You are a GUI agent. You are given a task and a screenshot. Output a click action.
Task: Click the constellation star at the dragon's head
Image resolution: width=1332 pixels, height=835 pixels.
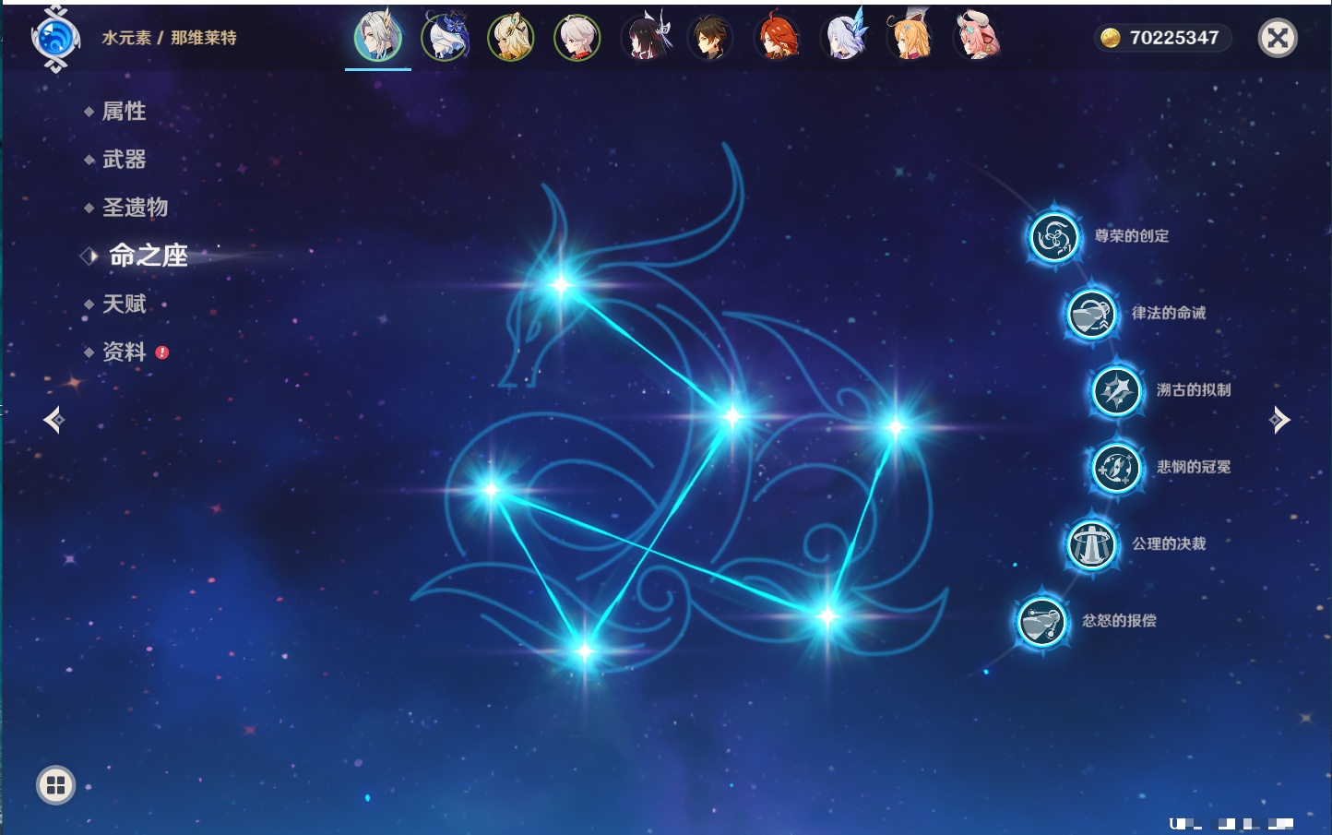(560, 284)
